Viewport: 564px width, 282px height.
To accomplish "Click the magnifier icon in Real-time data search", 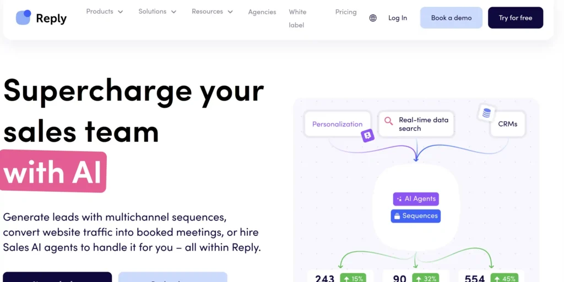I will pos(388,121).
